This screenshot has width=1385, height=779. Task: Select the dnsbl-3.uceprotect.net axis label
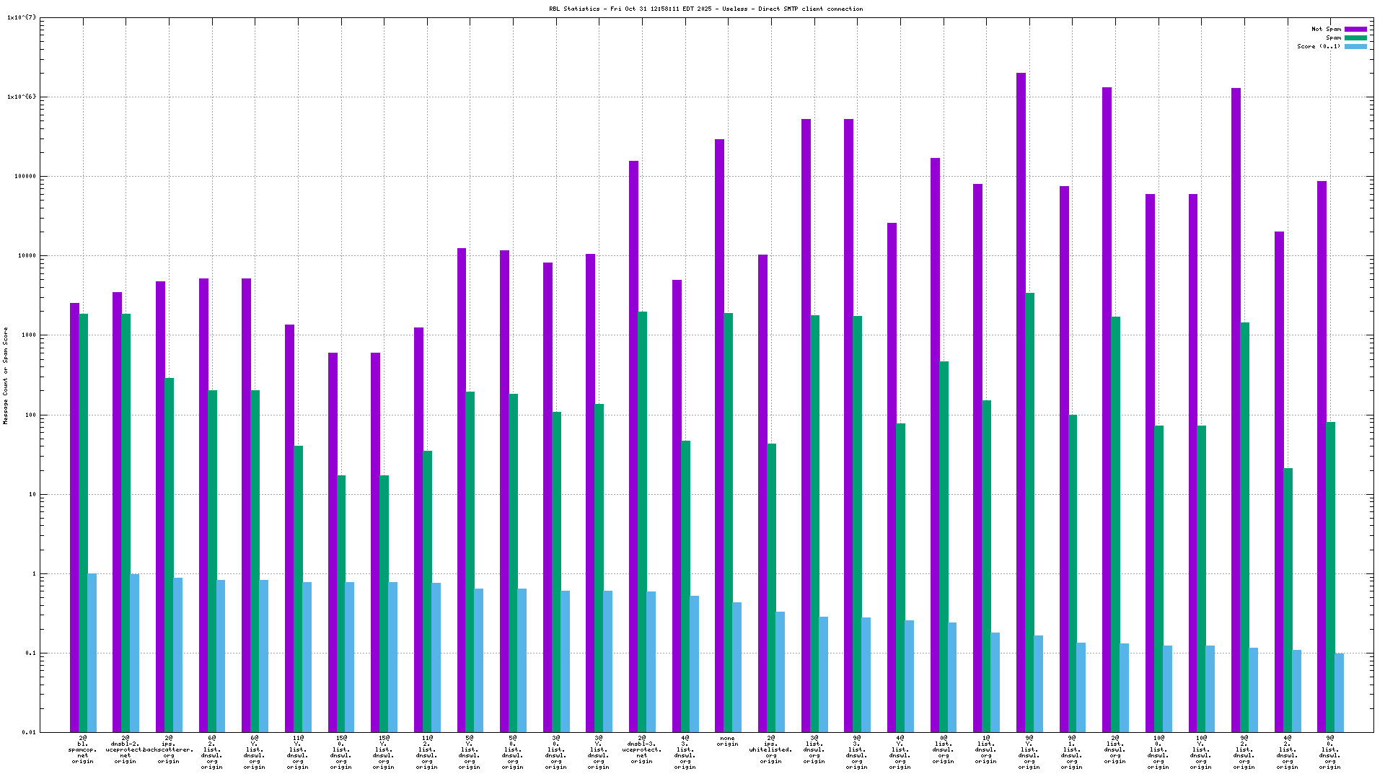641,749
